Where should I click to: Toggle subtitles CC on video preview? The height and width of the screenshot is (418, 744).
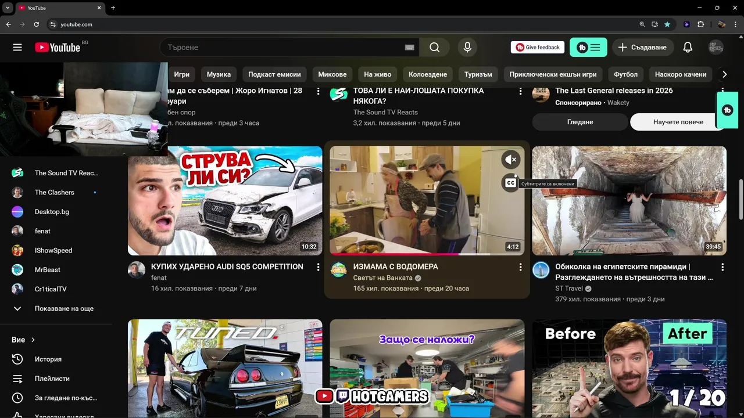510,183
